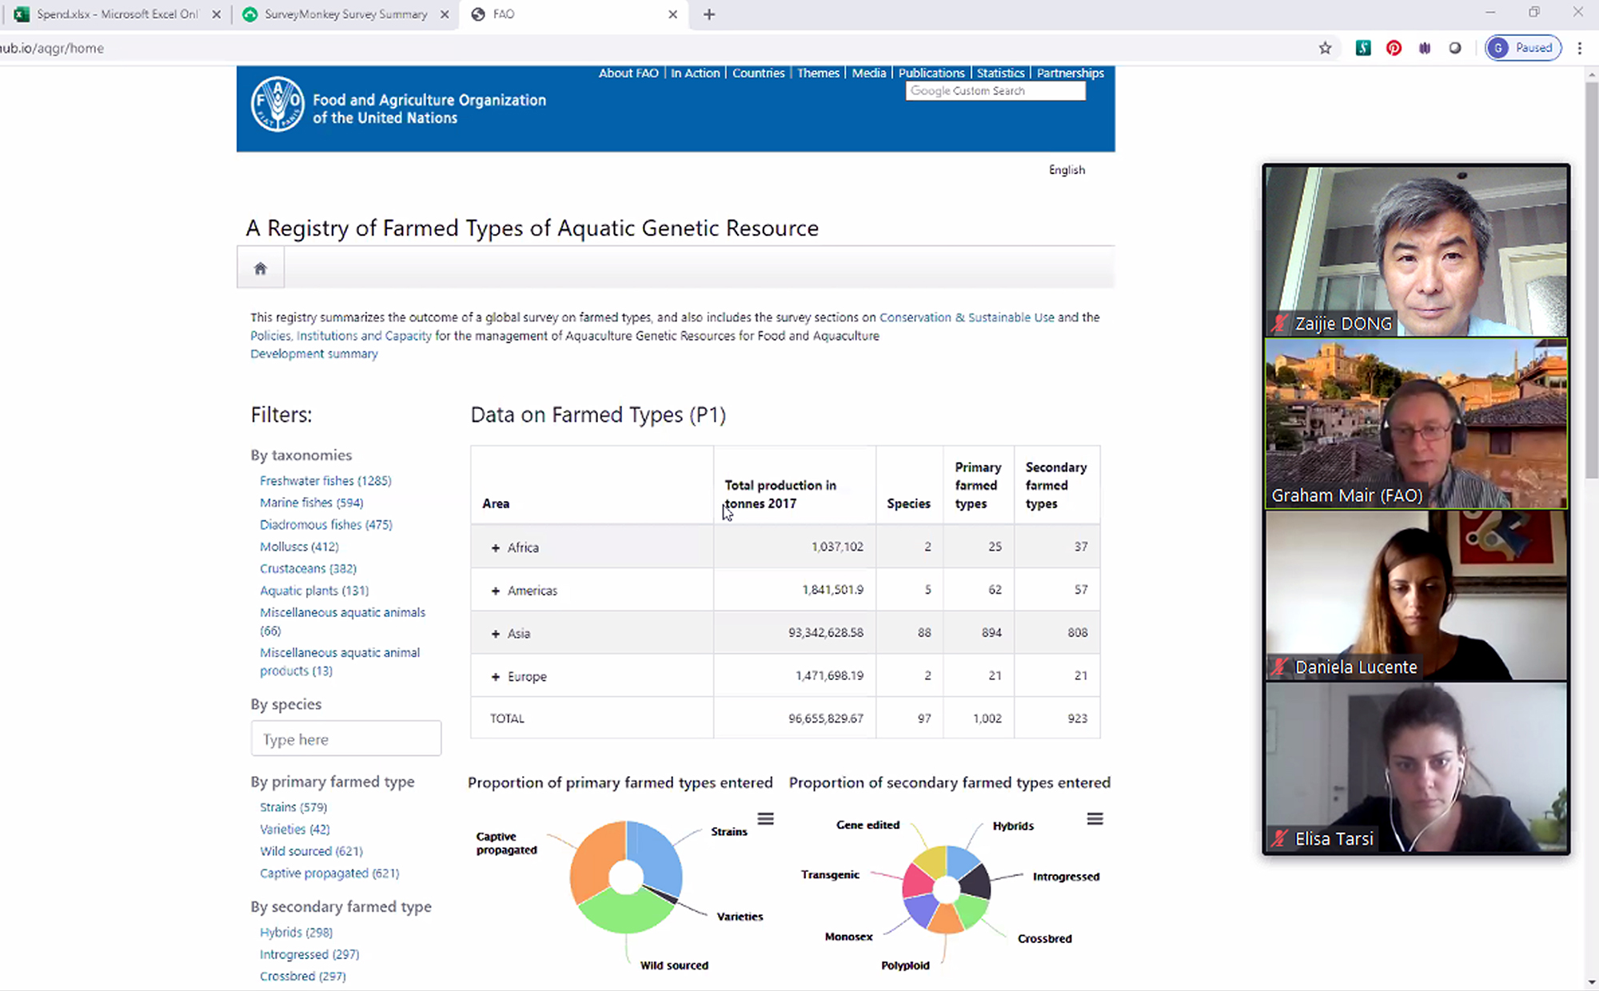This screenshot has width=1599, height=991.
Task: Filter by Introgressed (297)
Action: tap(309, 954)
